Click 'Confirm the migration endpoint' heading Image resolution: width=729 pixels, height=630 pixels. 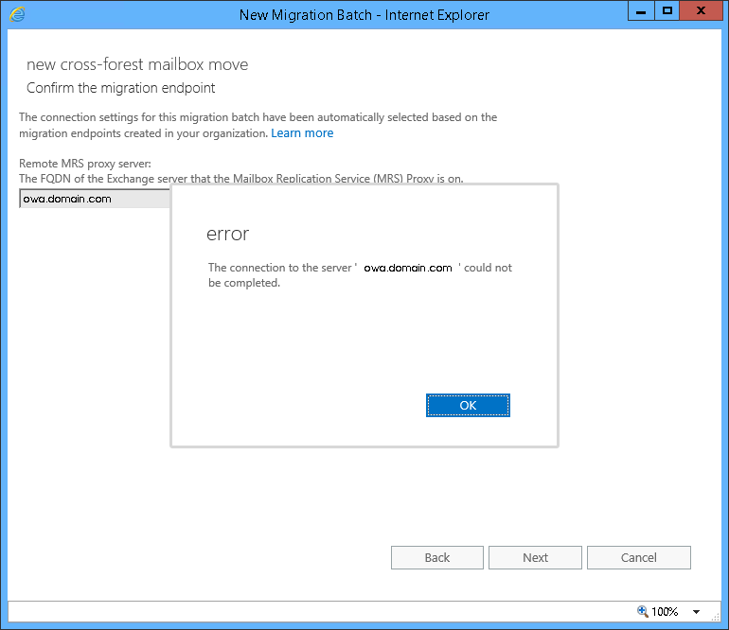click(x=121, y=88)
